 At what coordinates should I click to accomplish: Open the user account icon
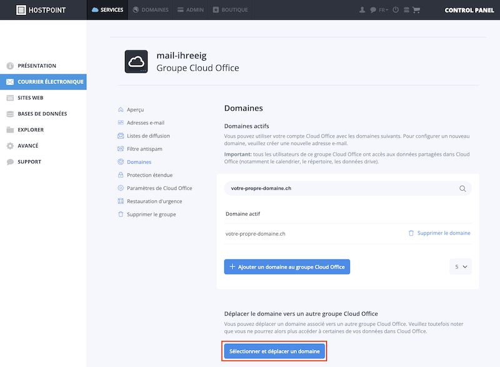point(362,10)
